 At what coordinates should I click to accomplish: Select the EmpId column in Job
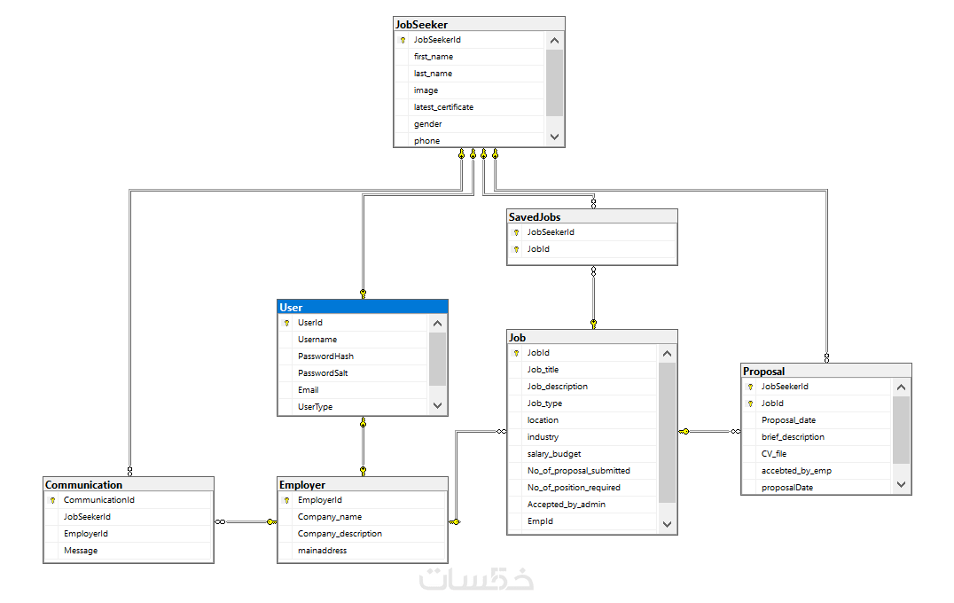(x=583, y=521)
